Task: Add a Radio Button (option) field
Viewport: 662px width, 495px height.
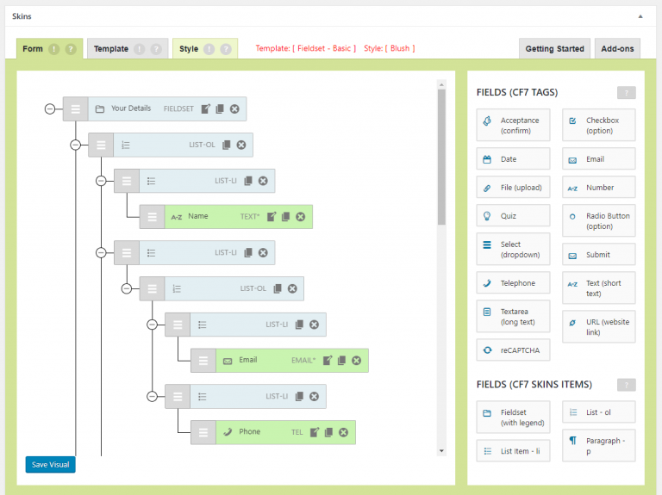Action: tap(599, 221)
